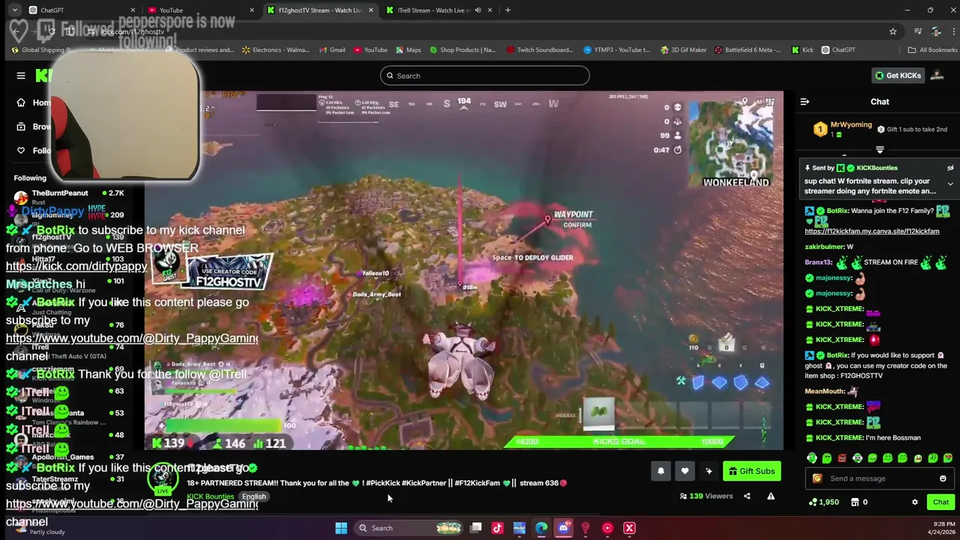Viewport: 960px width, 540px height.
Task: Click the Kicks Goal progress bar
Action: click(x=619, y=442)
